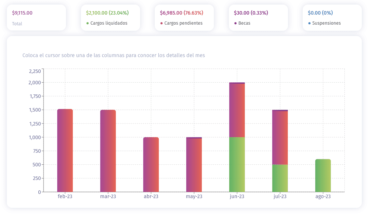Click the may-23 axis label

194,196
